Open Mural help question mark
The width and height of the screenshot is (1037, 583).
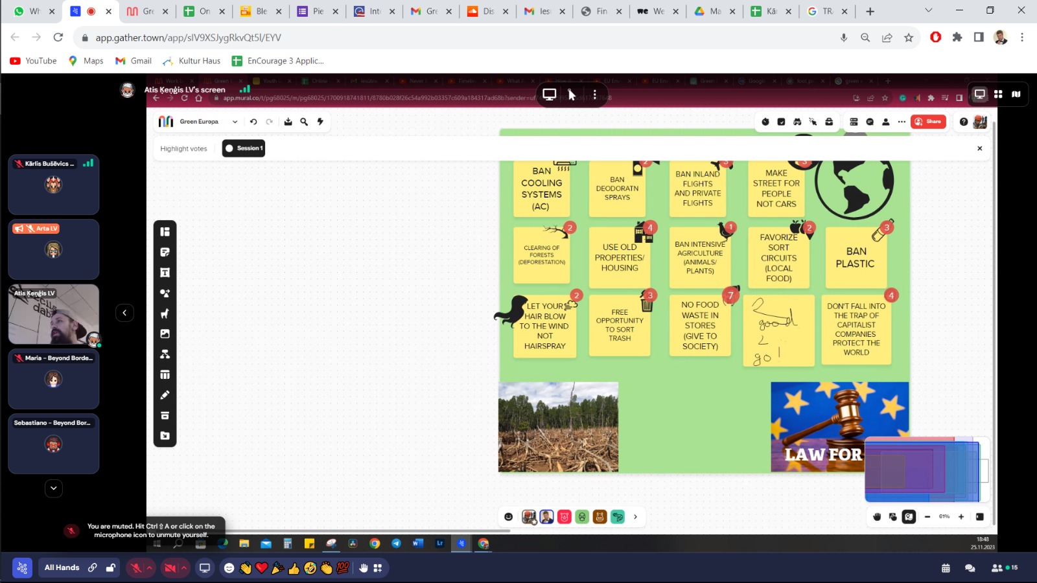click(964, 122)
